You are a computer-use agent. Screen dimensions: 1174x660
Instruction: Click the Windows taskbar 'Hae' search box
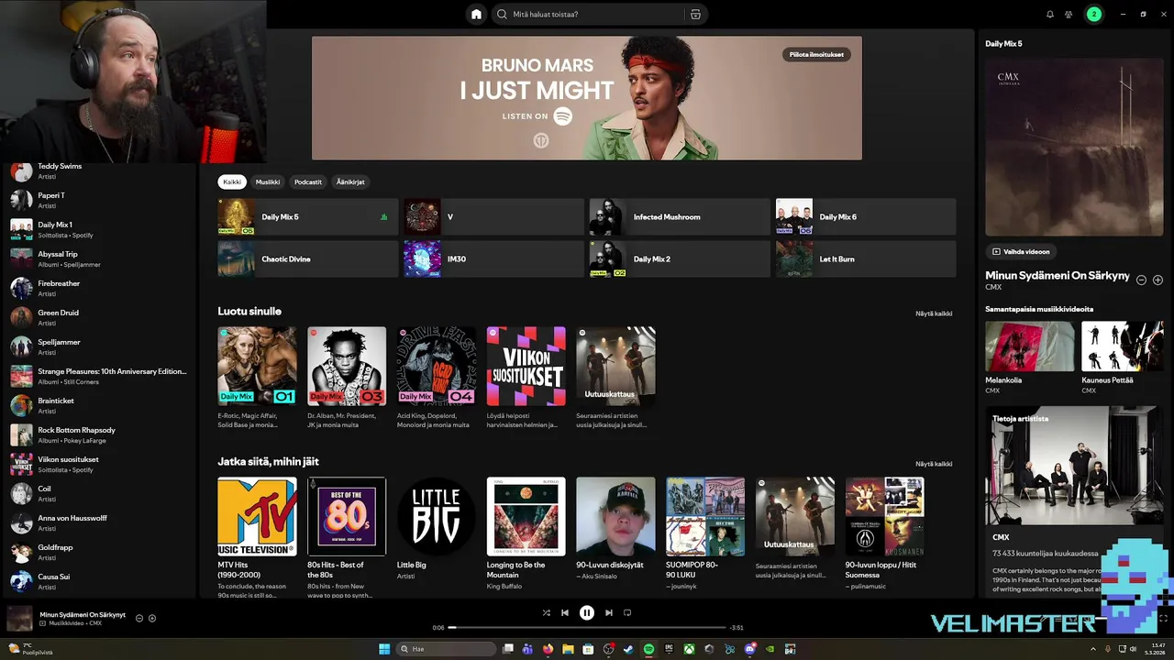pos(445,649)
